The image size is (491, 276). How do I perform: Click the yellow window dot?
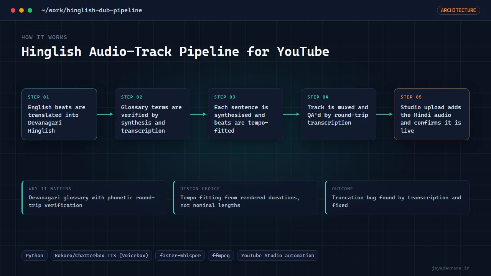[21, 10]
